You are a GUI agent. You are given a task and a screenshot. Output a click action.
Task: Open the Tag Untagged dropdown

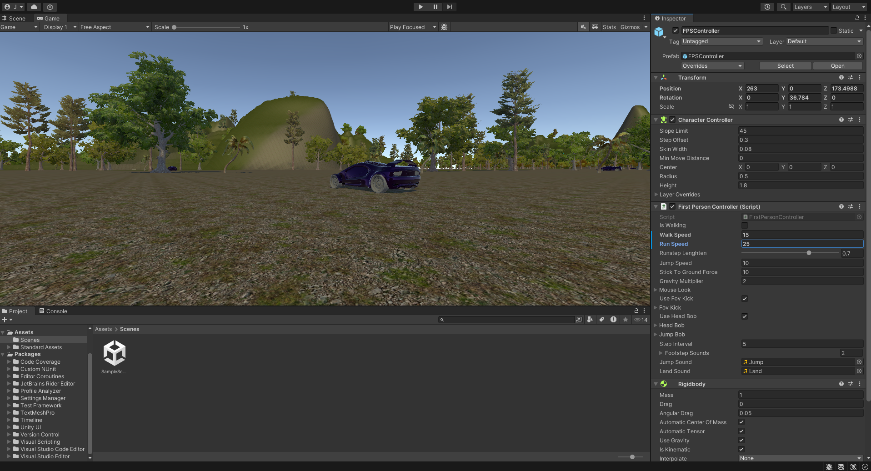[721, 41]
